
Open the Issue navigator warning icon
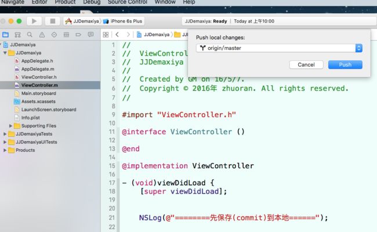pos(42,35)
